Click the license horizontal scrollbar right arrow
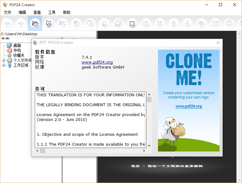Screen dimensions: 242x183 pos(144,151)
